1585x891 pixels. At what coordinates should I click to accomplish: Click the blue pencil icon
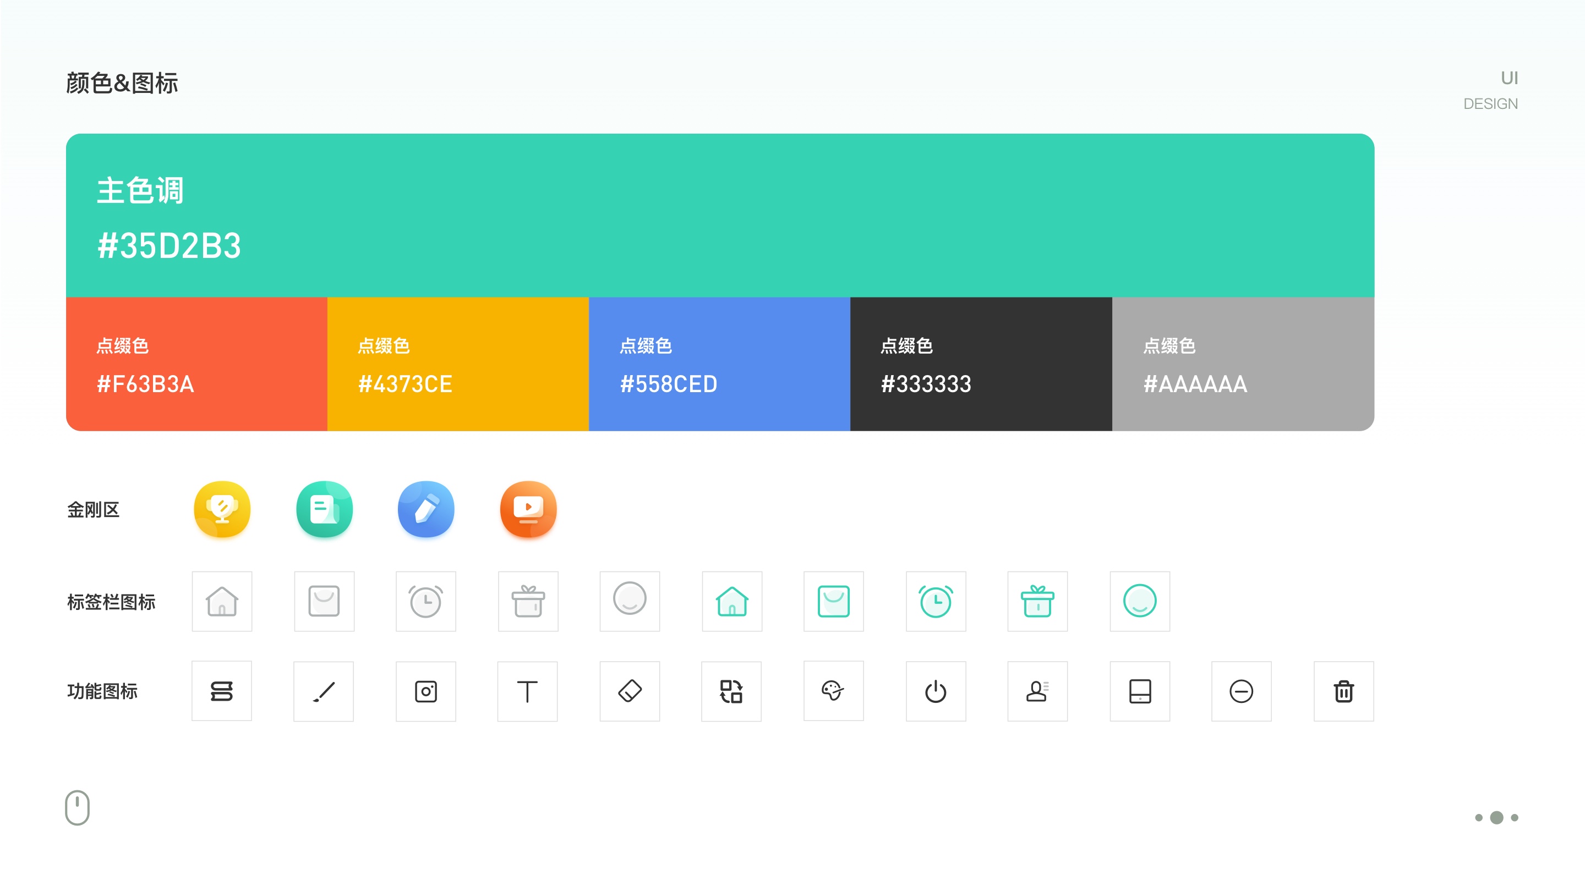(426, 509)
